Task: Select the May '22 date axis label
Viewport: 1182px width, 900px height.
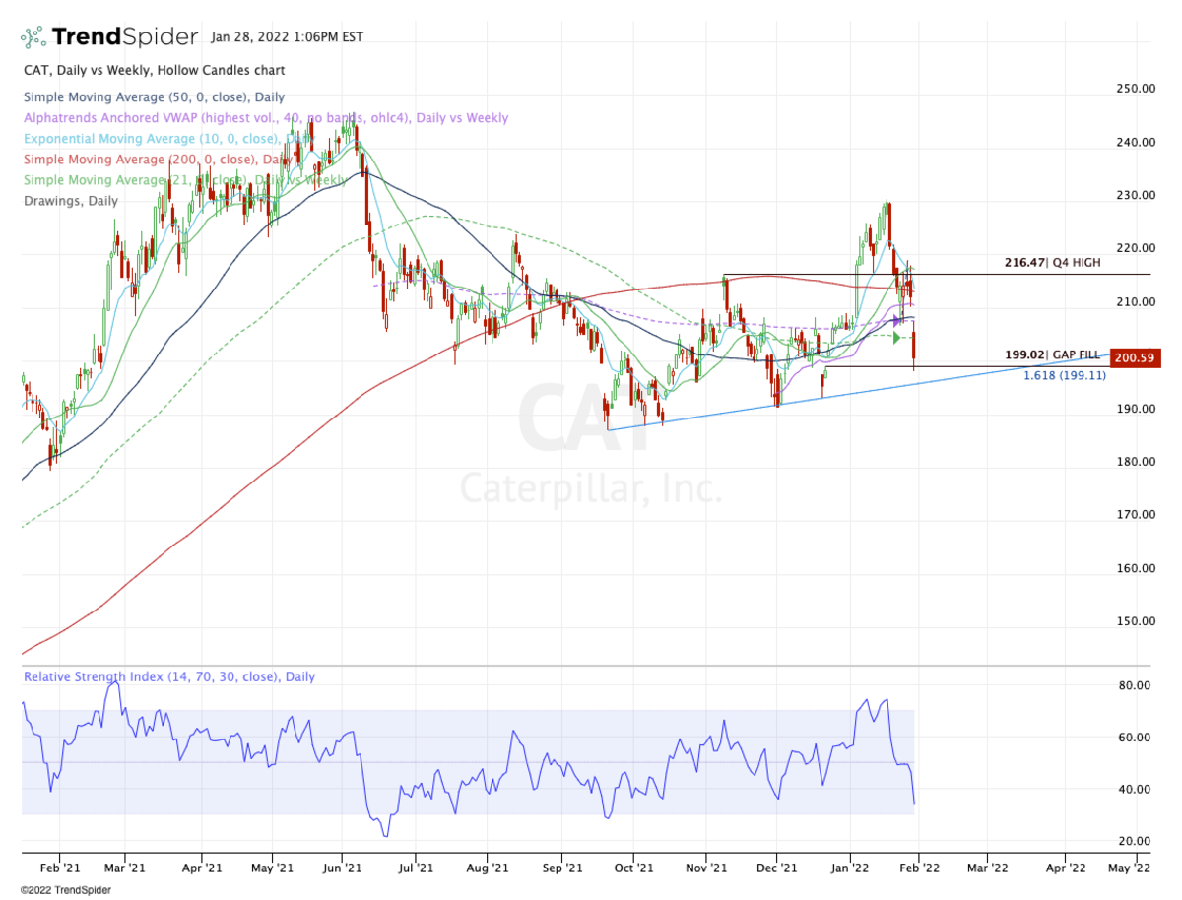Action: pyautogui.click(x=1129, y=868)
